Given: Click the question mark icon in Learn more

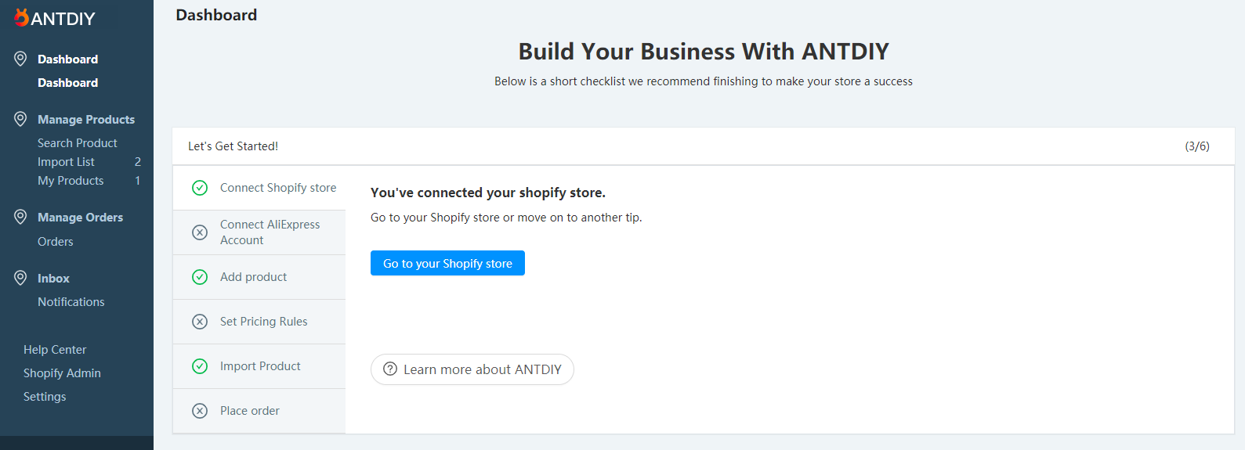Looking at the screenshot, I should tap(390, 369).
